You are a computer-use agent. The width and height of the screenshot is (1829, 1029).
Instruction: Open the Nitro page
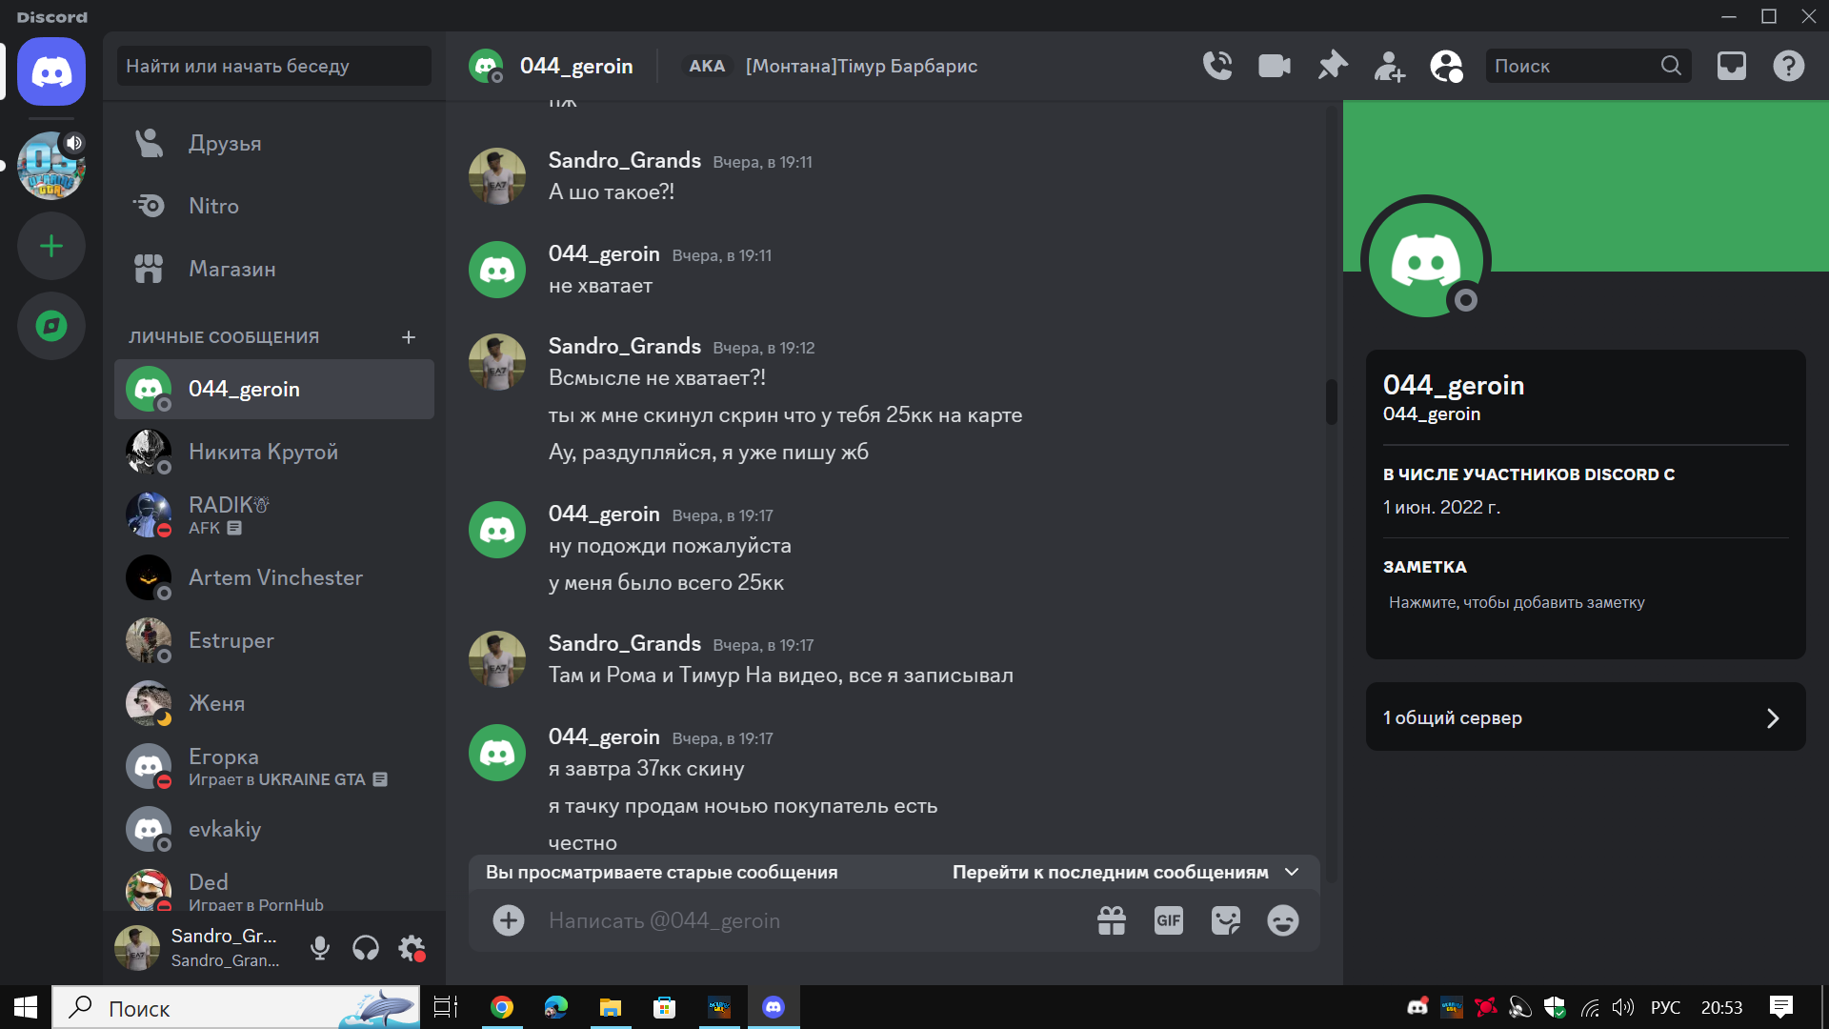274,206
